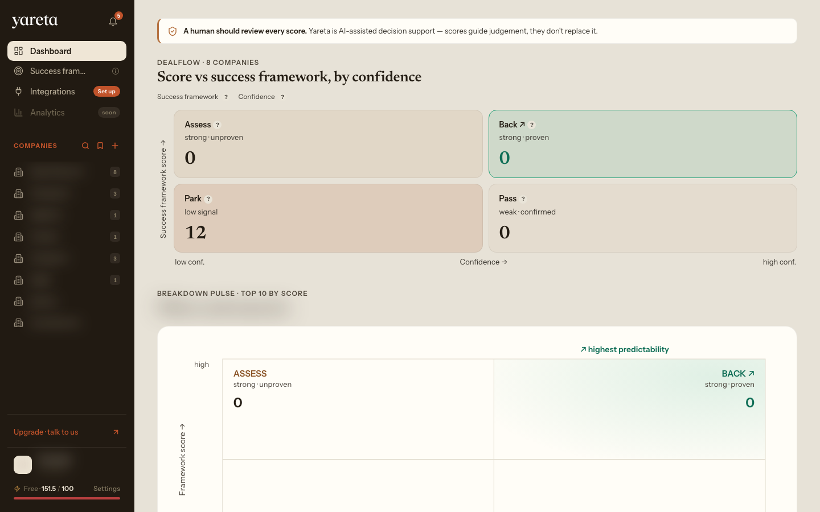Screen dimensions: 820x512
Task: Click the Back card help icon
Action: point(532,125)
